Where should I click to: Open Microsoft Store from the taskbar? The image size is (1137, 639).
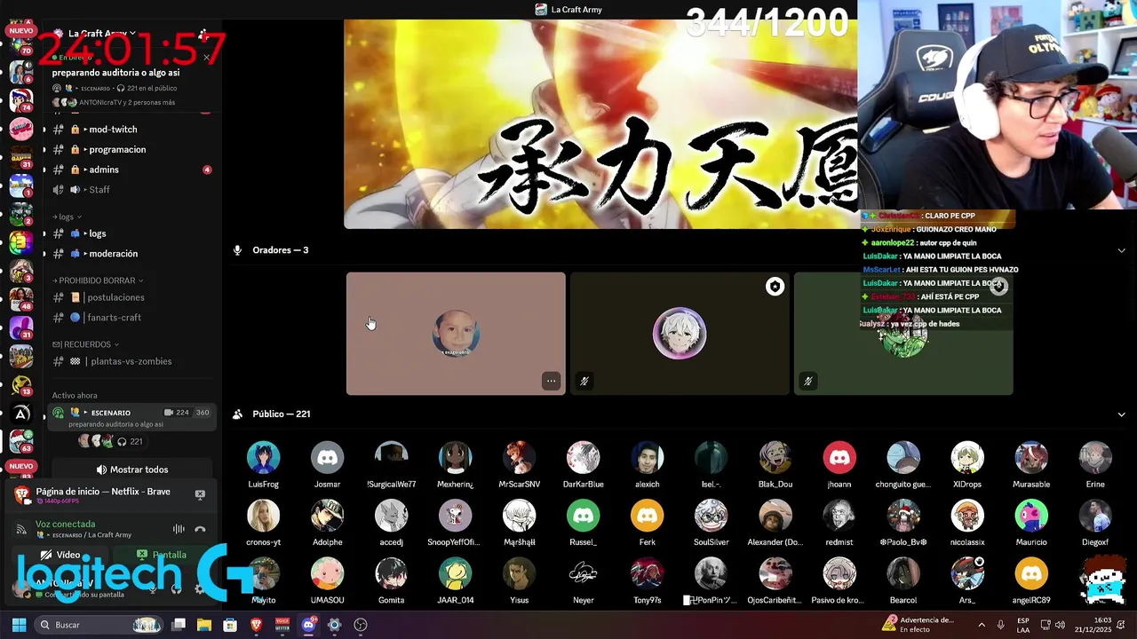(x=230, y=625)
